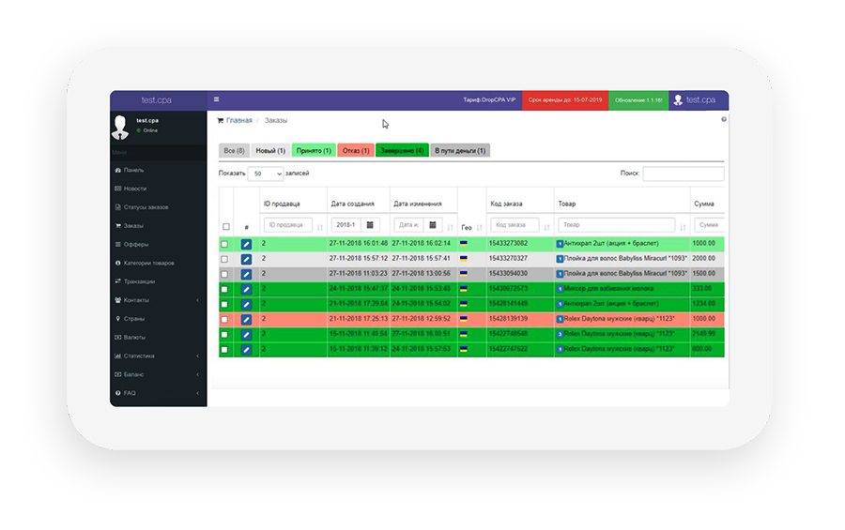The height and width of the screenshot is (530, 845).
Task: Open calendar picker for Дата создания filter
Action: point(370,225)
